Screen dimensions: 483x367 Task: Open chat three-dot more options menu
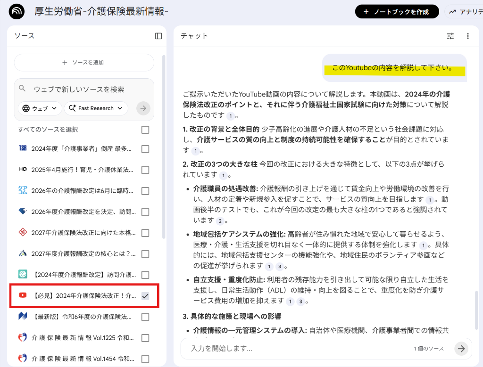point(468,36)
